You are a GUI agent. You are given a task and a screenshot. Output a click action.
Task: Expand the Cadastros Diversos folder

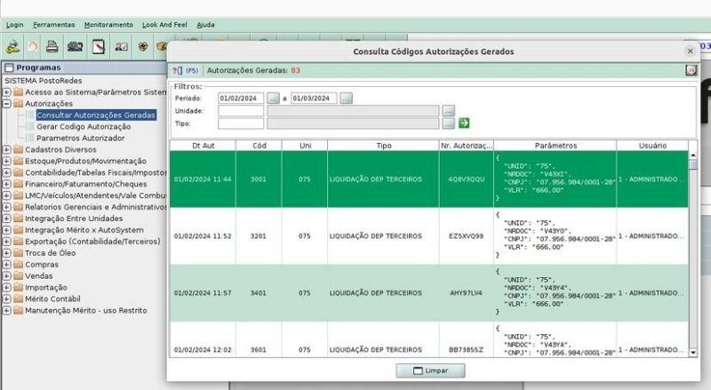coord(7,149)
